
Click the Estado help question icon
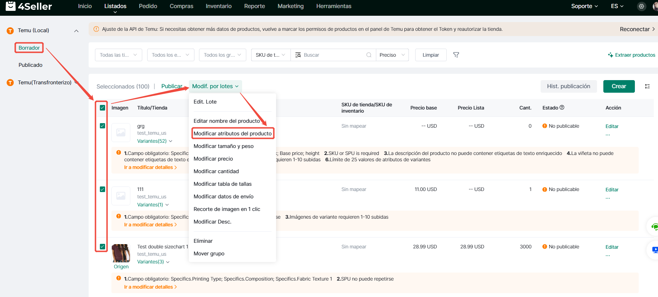click(562, 107)
